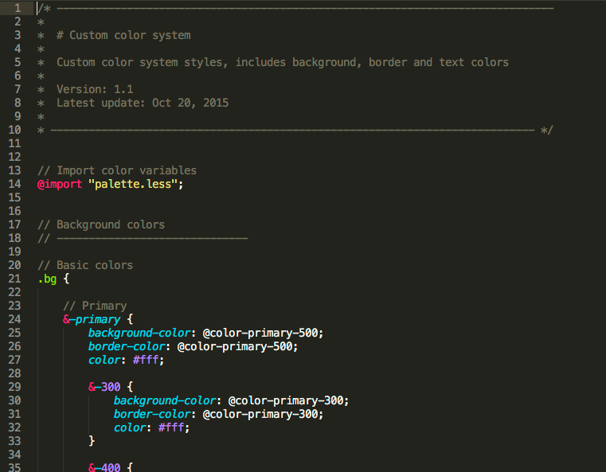Click line number 21 in the gutter

(x=15, y=279)
